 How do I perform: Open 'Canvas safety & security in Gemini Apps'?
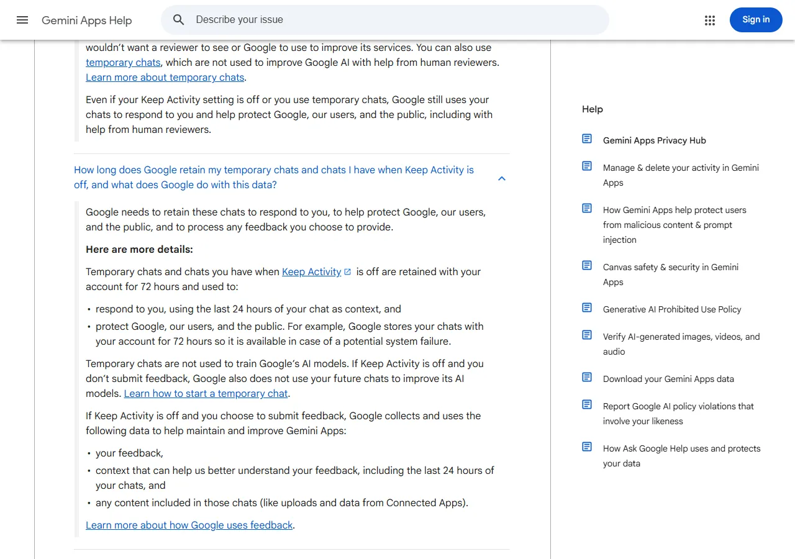[x=671, y=275]
